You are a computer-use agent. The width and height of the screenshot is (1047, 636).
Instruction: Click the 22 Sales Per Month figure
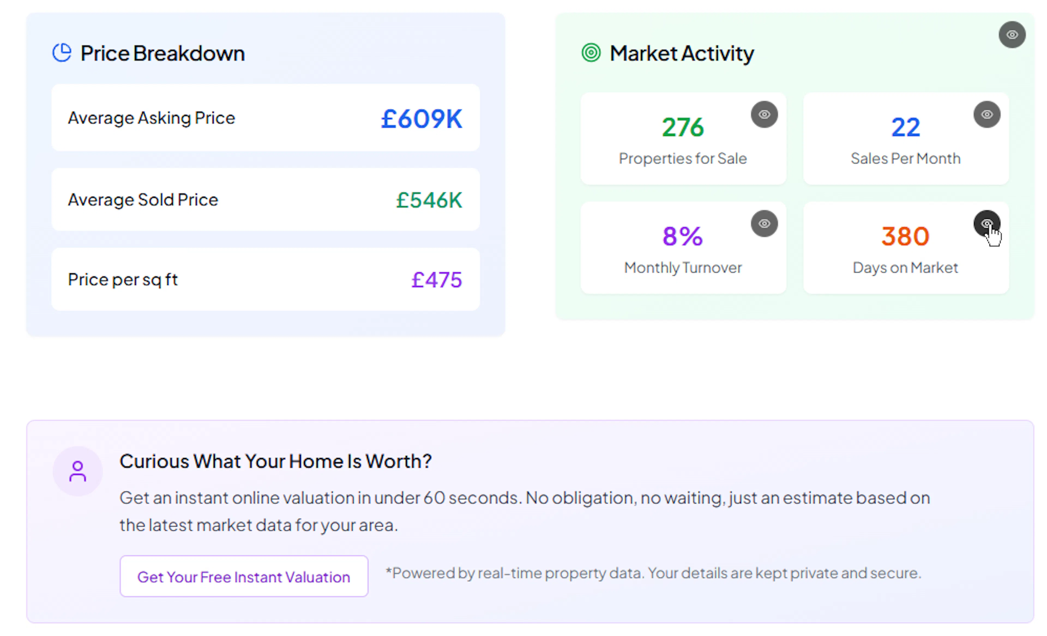point(905,127)
